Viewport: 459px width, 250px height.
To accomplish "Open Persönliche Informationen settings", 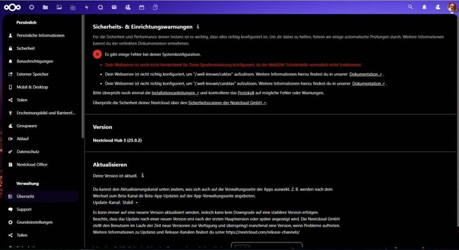I will [40, 35].
